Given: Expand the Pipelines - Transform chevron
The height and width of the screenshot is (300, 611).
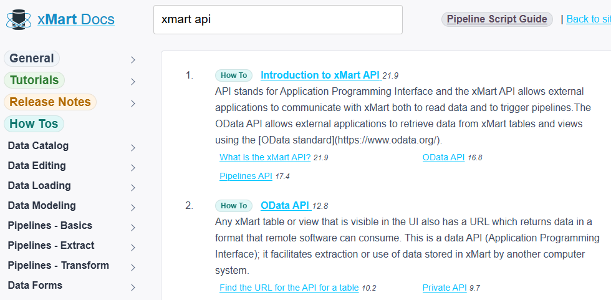Looking at the screenshot, I should click(133, 268).
